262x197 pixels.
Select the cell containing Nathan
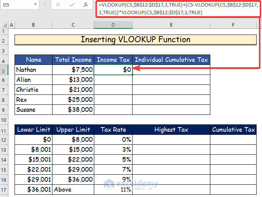coord(33,70)
